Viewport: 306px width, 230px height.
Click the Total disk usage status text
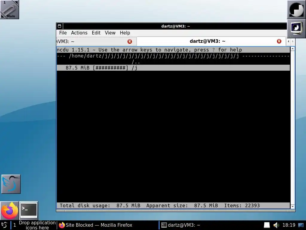click(x=100, y=205)
